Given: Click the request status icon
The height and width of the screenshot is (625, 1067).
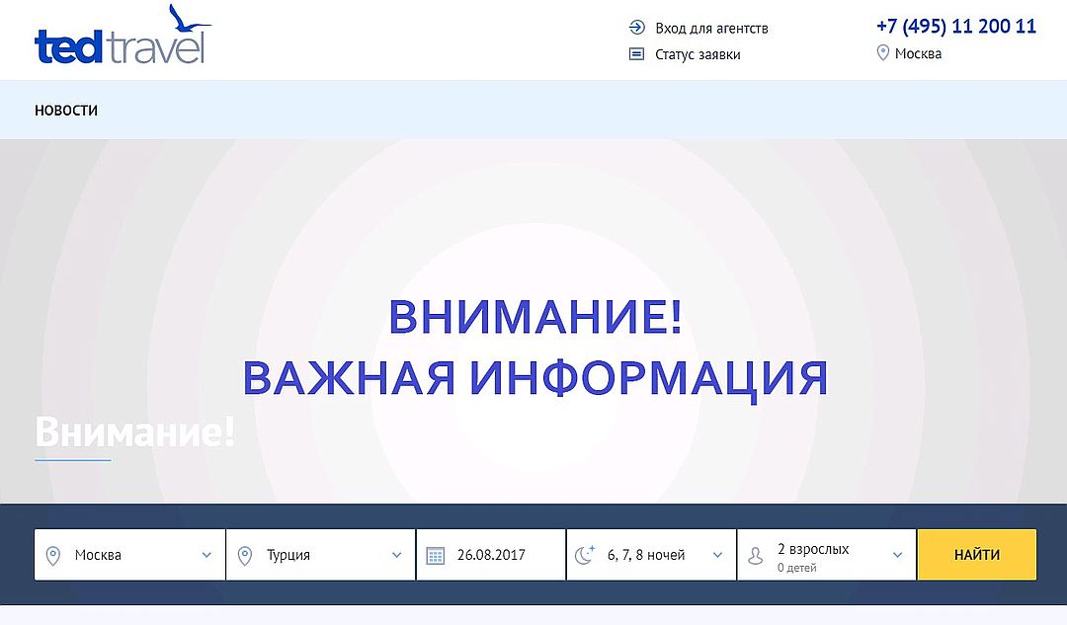Looking at the screenshot, I should click(x=637, y=54).
